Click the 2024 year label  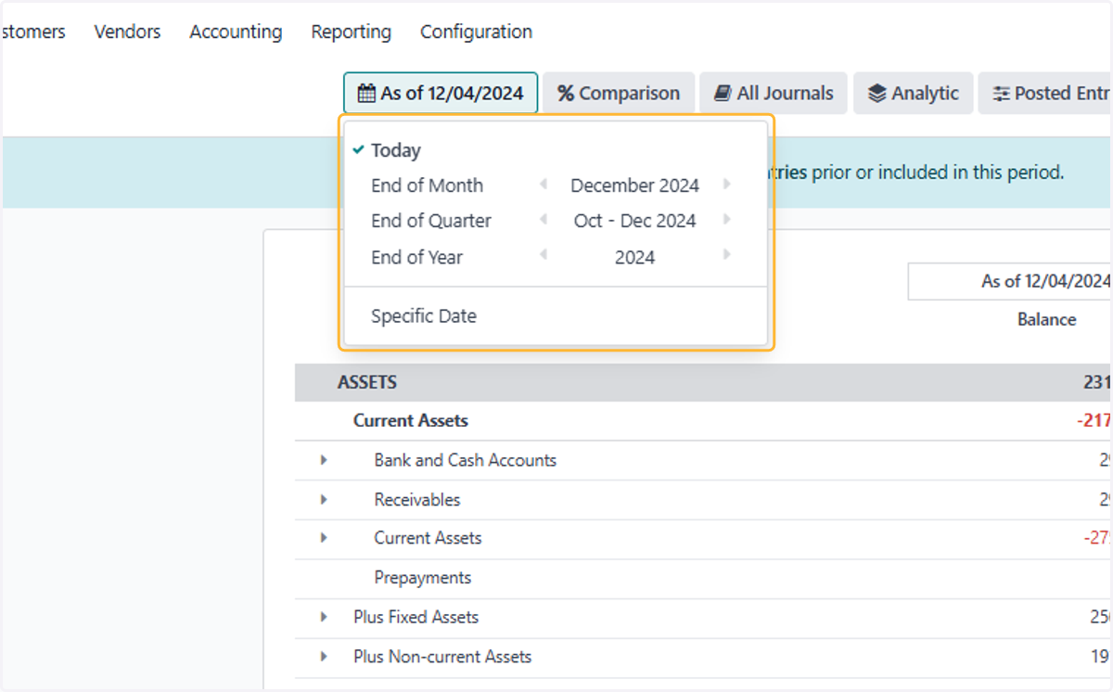click(x=635, y=257)
